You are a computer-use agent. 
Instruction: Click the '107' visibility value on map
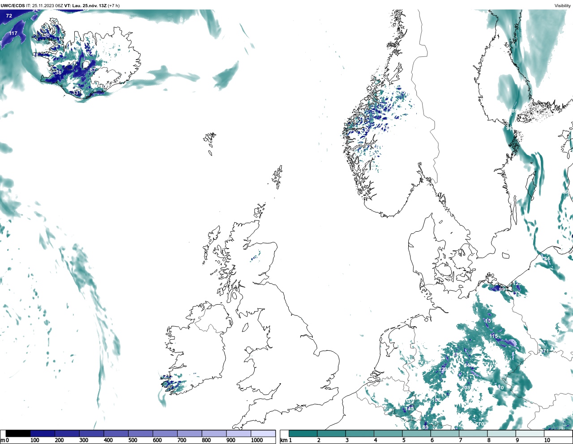(x=436, y=400)
